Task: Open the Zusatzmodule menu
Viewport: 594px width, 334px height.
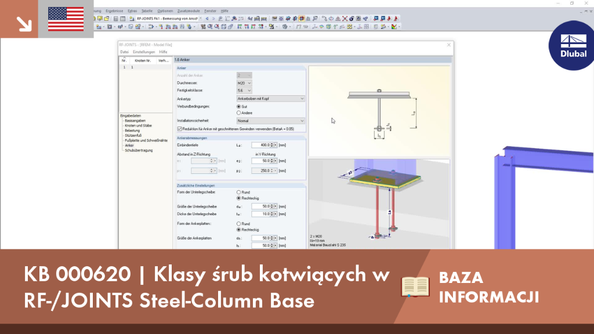Action: pyautogui.click(x=189, y=11)
